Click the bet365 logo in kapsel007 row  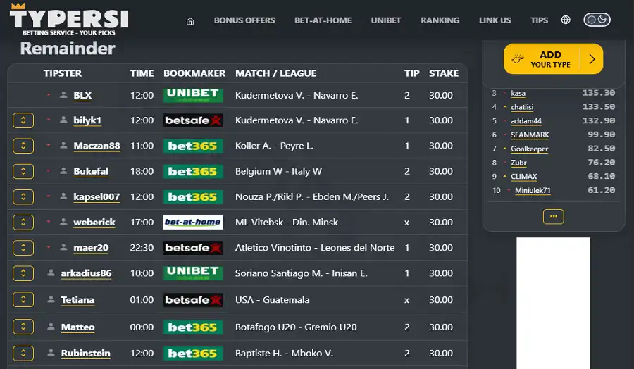point(193,197)
